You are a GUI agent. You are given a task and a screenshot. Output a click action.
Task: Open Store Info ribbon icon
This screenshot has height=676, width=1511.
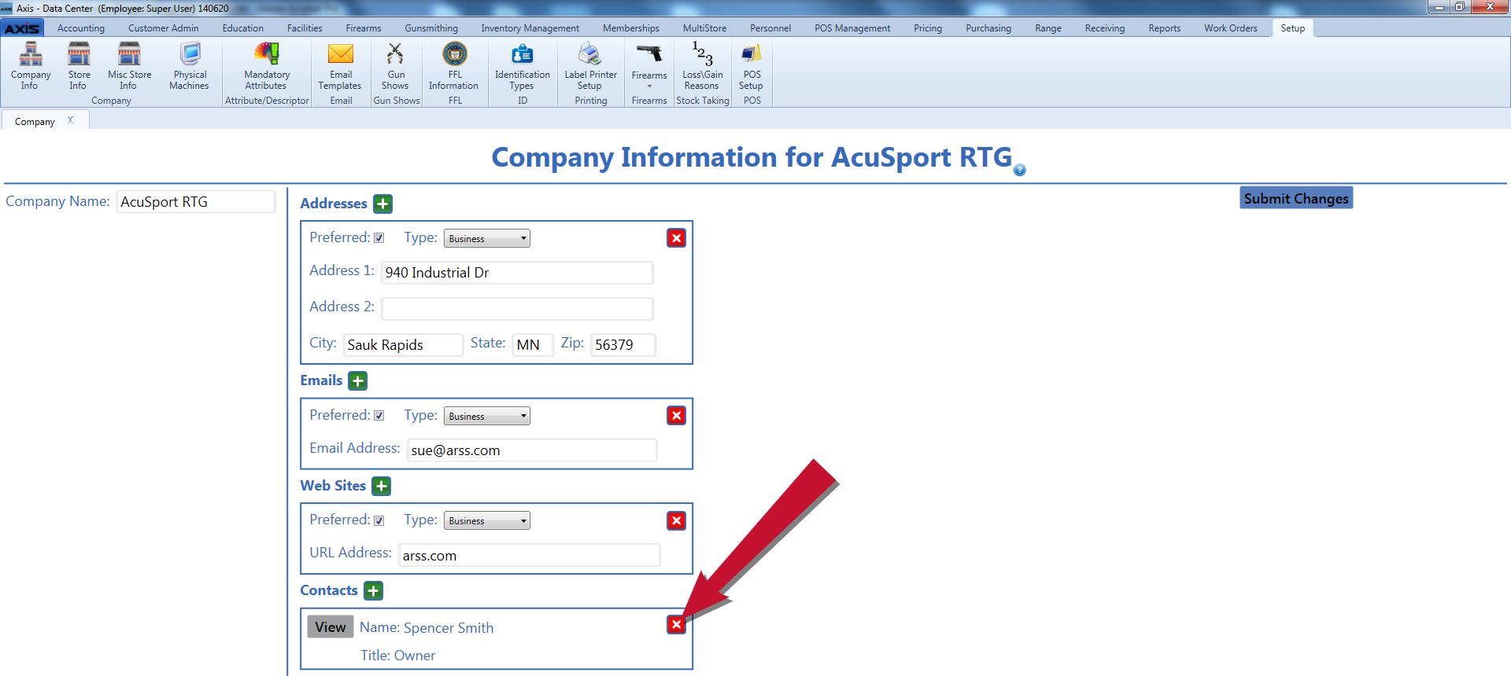79,66
